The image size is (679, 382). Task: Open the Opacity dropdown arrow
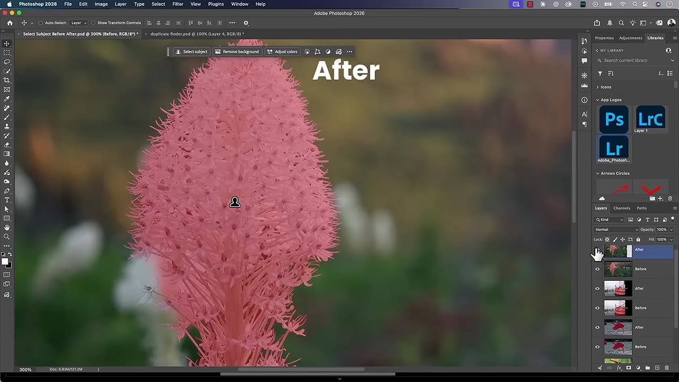point(671,229)
